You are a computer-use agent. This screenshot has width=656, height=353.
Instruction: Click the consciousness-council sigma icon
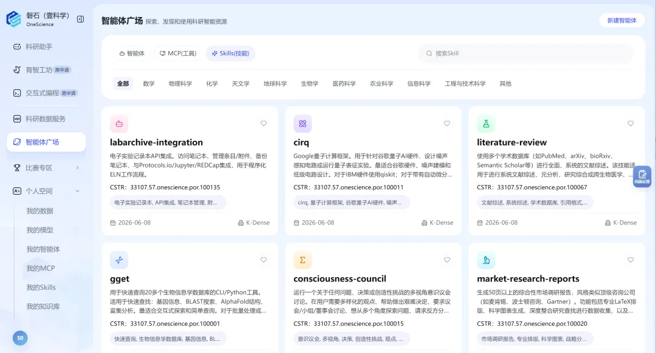point(302,260)
